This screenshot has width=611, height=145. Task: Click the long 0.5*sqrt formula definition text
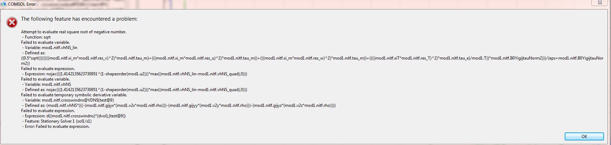point(309,58)
